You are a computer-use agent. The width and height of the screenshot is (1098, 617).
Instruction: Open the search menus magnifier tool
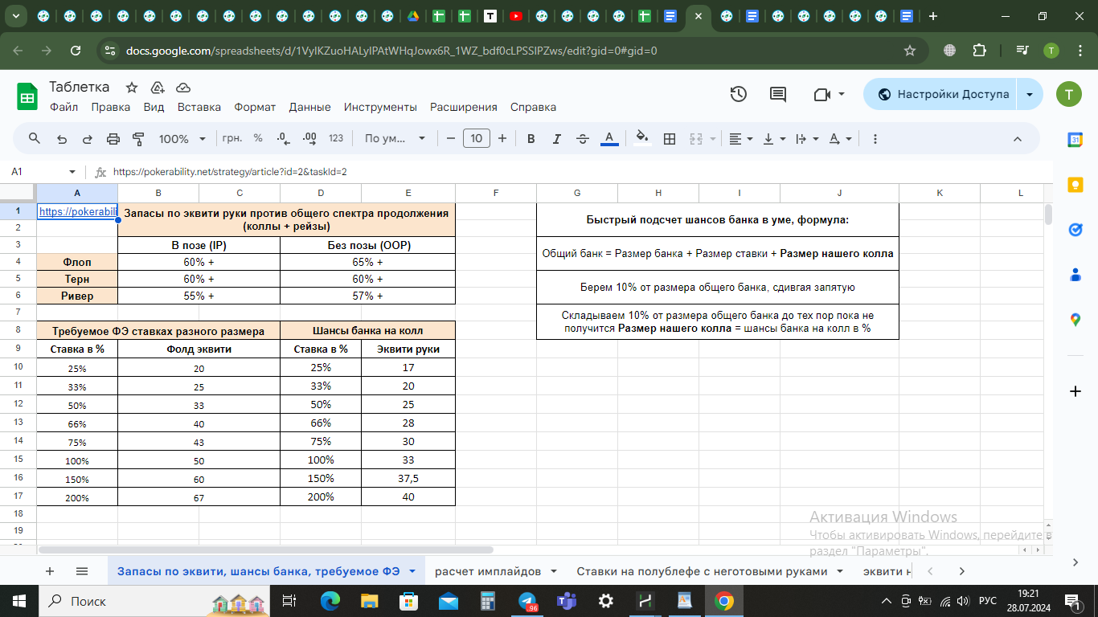35,138
